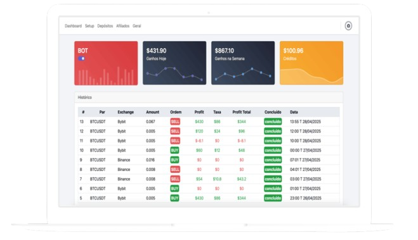Click the Profit Total column header
Image resolution: width=418 pixels, height=240 pixels.
point(242,112)
